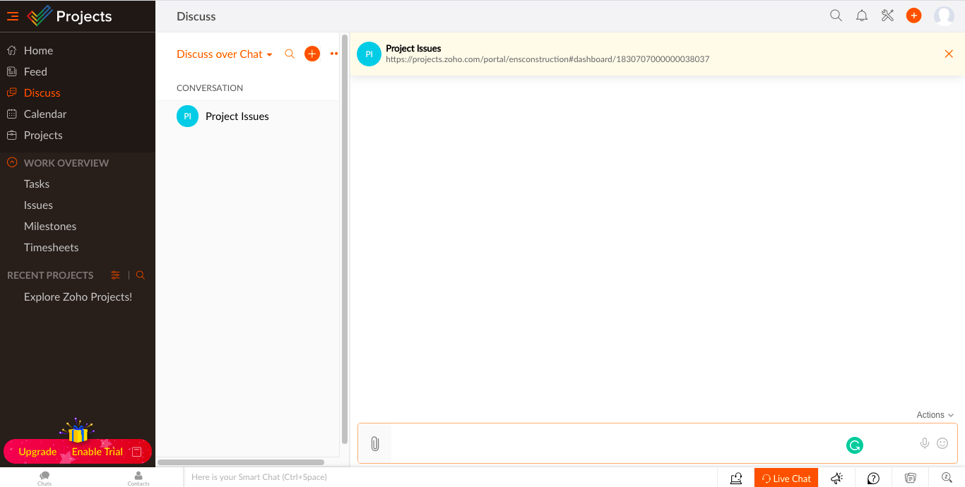Screen dimensions: 965x487
Task: Click the zoom search icon in the bottom bar
Action: click(x=947, y=478)
